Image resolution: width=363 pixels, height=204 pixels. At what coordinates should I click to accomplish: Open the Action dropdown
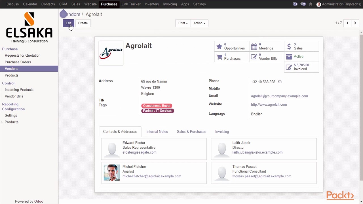point(199,23)
